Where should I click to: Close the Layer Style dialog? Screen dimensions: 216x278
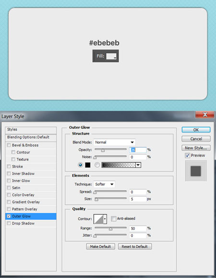pyautogui.click(x=205, y=115)
